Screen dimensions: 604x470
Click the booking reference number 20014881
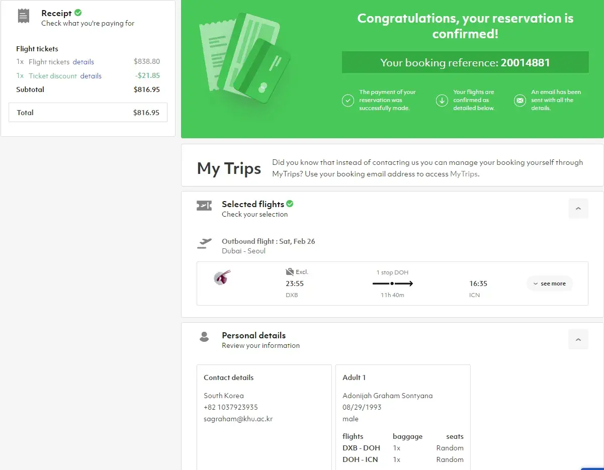tap(525, 63)
